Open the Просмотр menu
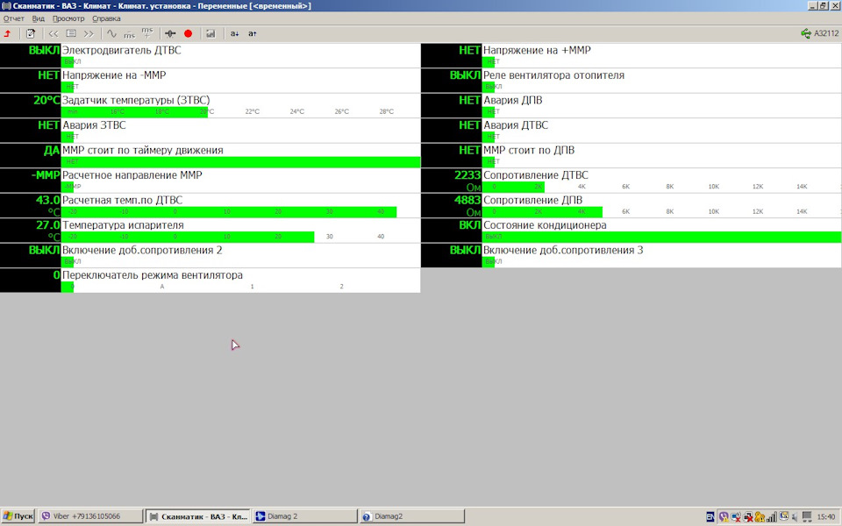 click(x=68, y=18)
